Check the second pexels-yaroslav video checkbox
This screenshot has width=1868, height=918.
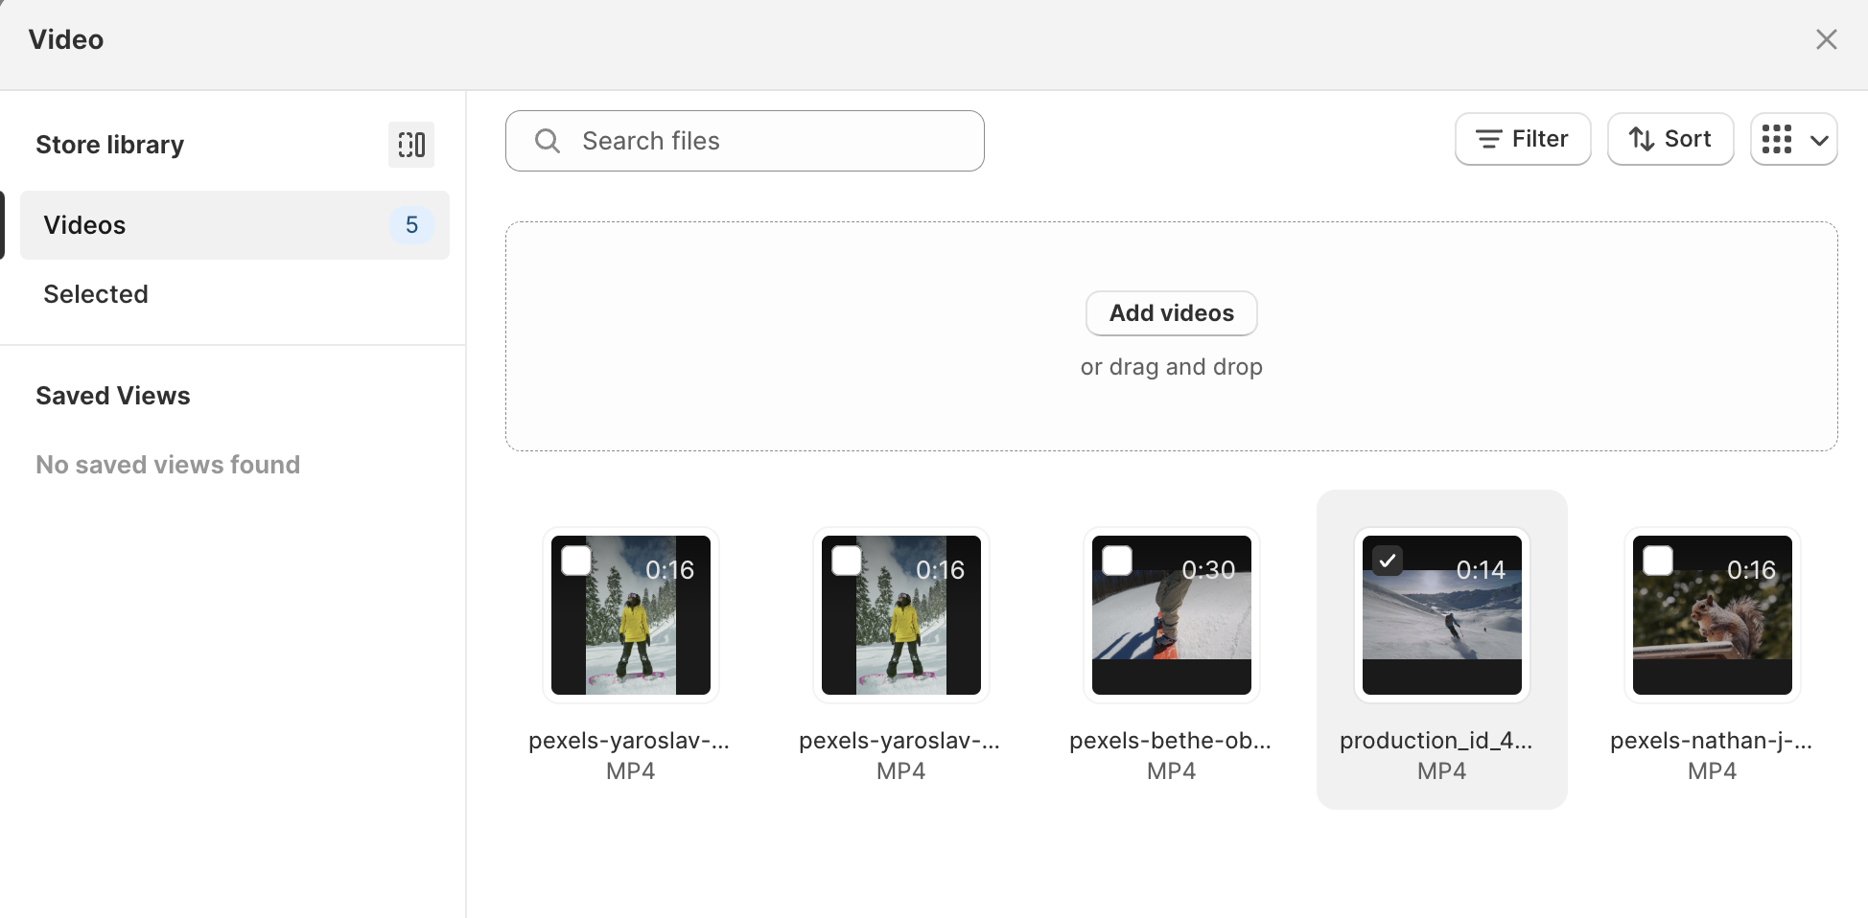(847, 561)
